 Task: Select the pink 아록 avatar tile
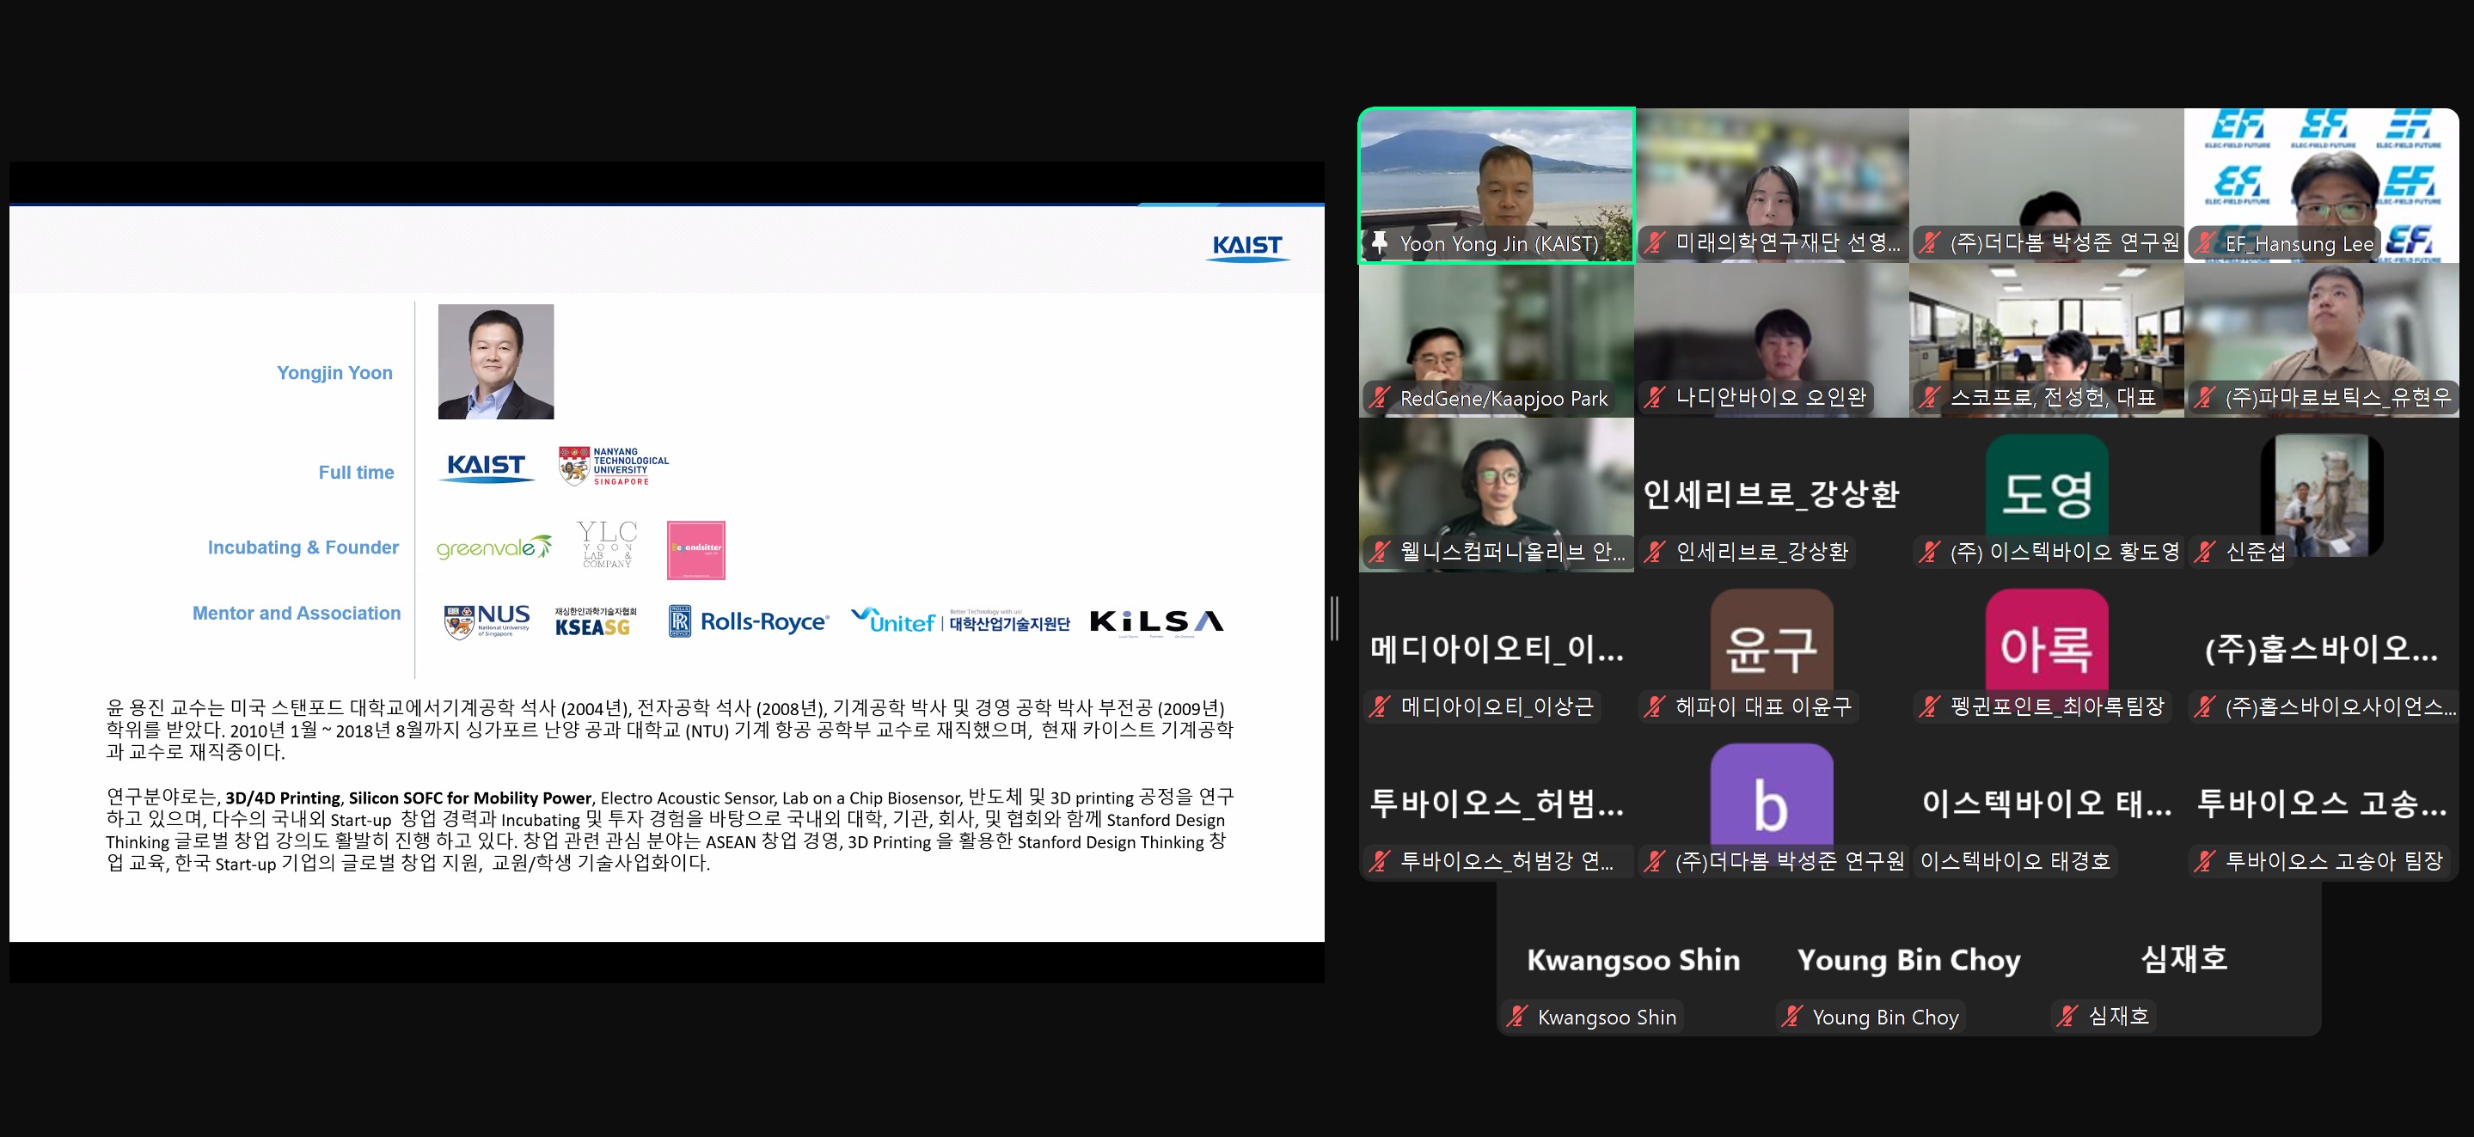[2046, 644]
